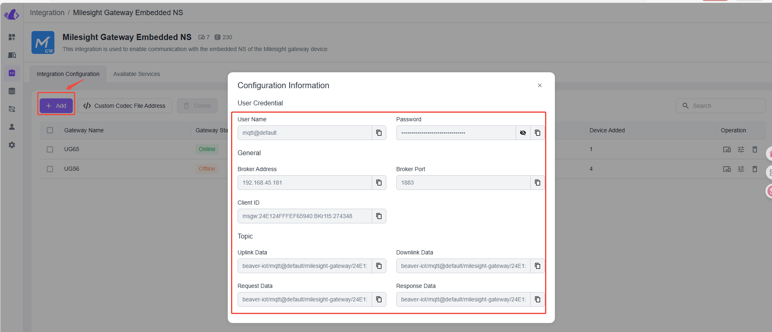Copy the Uplink Data topic

pyautogui.click(x=379, y=266)
